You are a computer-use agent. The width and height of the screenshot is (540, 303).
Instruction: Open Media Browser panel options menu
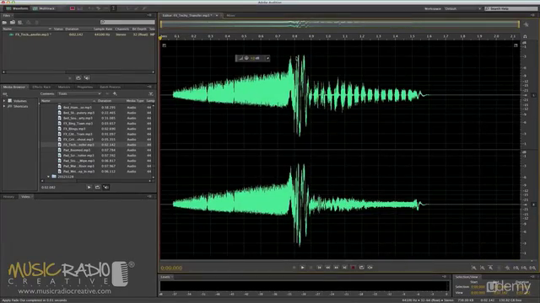click(x=149, y=87)
